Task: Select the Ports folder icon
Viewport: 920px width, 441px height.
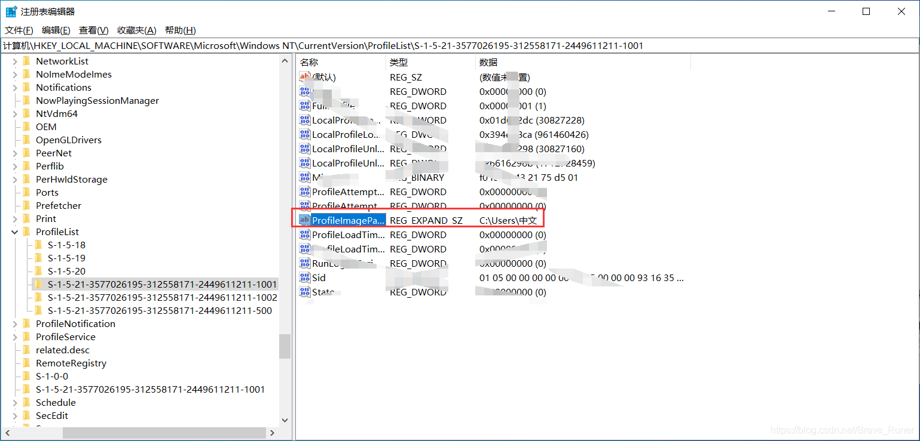Action: click(26, 192)
